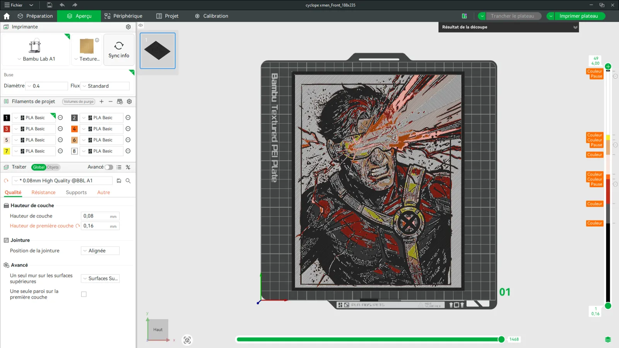Switch scope to Objets

53,167
